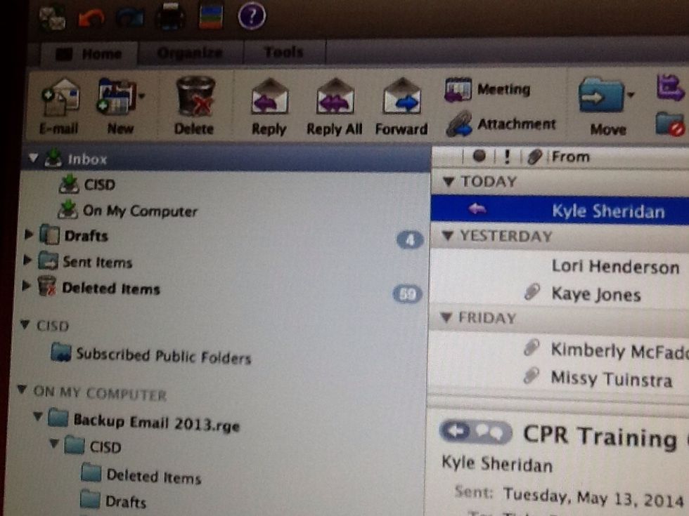Click the E-mail compose icon
Screen dimensions: 689x516
point(60,98)
